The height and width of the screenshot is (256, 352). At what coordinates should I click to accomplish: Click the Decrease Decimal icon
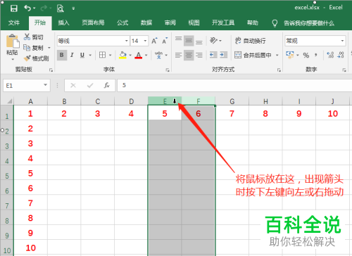point(341,55)
